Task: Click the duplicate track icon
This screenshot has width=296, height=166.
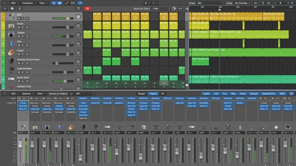Action: coord(12,9)
